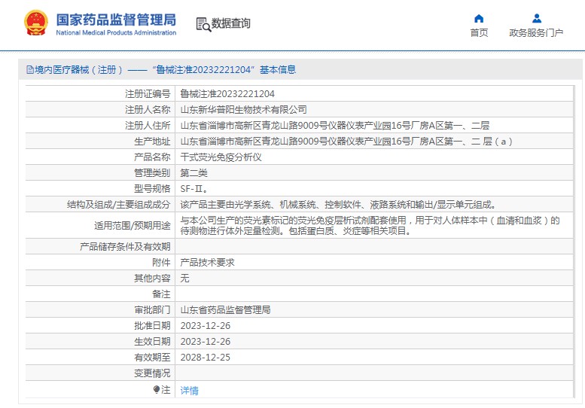Select registration number 鲁械注准20232221204 value
585x408 pixels.
(227, 93)
